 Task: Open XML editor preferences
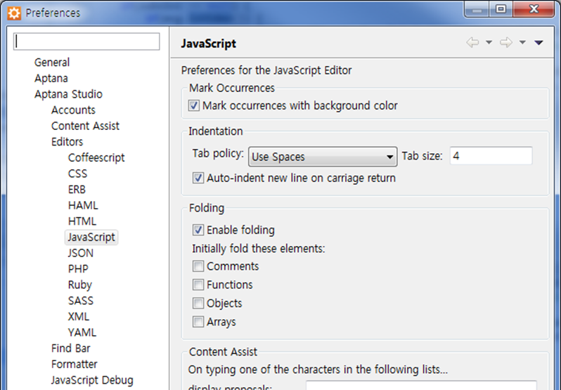point(78,317)
